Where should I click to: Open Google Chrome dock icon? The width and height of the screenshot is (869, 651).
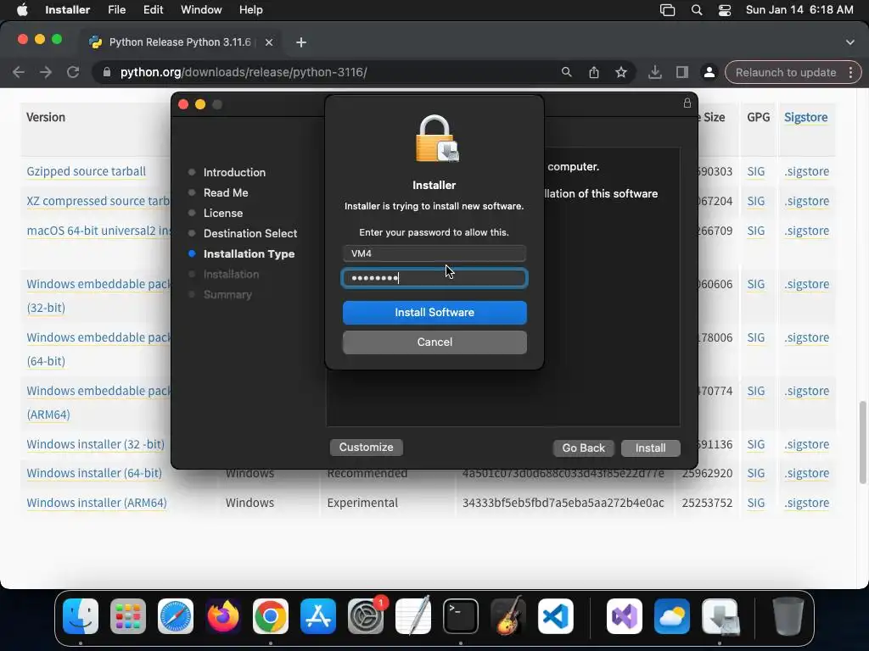coord(271,616)
